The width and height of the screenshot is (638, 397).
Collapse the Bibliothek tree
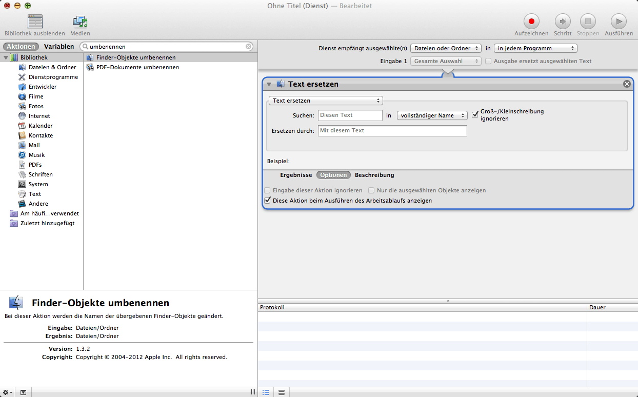(6, 57)
